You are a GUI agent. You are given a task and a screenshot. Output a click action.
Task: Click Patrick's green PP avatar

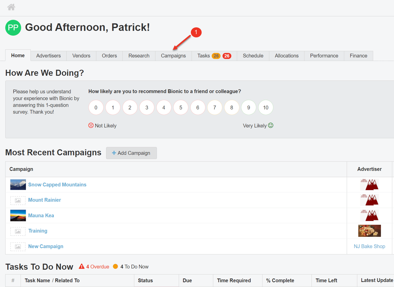point(13,28)
